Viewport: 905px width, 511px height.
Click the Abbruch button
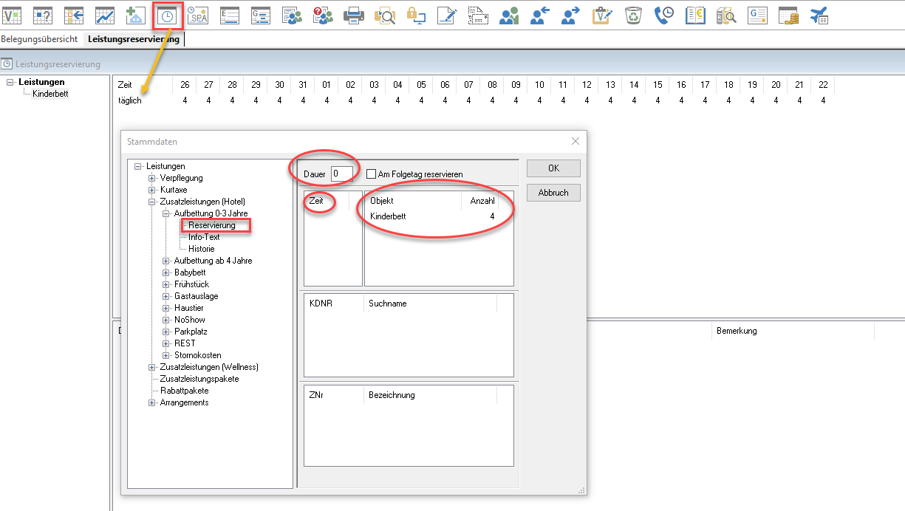(x=553, y=193)
